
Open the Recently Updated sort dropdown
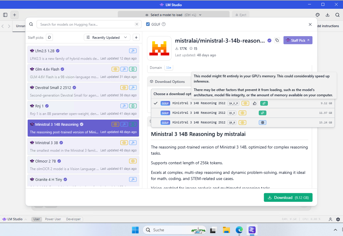pyautogui.click(x=107, y=37)
